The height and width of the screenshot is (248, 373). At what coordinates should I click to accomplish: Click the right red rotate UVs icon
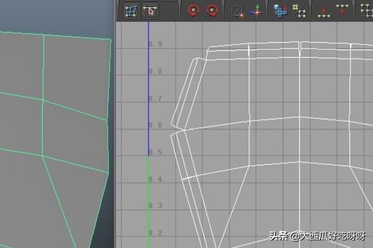click(212, 11)
